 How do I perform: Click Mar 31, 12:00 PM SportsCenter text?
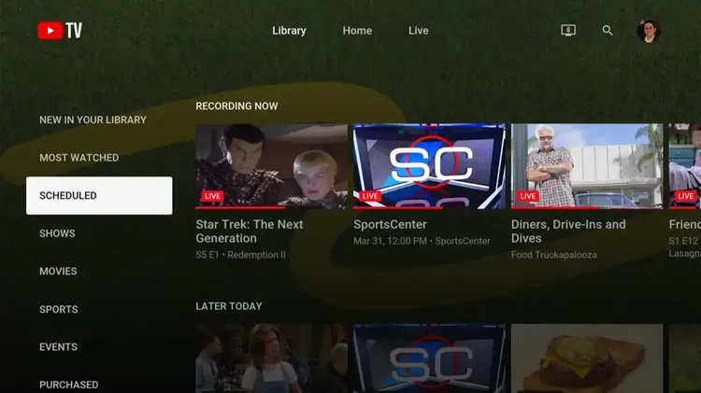(422, 241)
